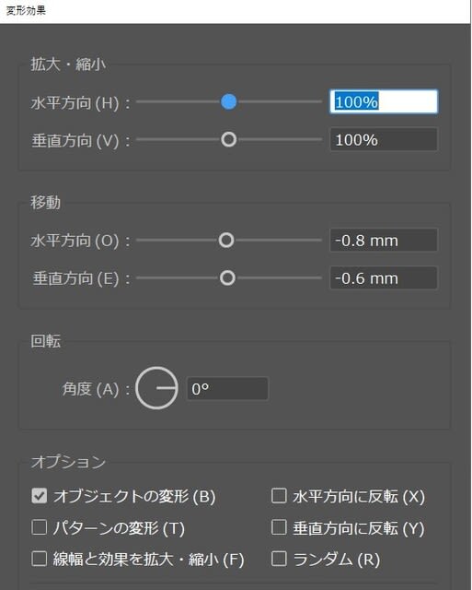Image resolution: width=472 pixels, height=590 pixels.
Task: Enable 線幅と効果を拡大・縮小 (F) checkbox
Action: tap(40, 559)
